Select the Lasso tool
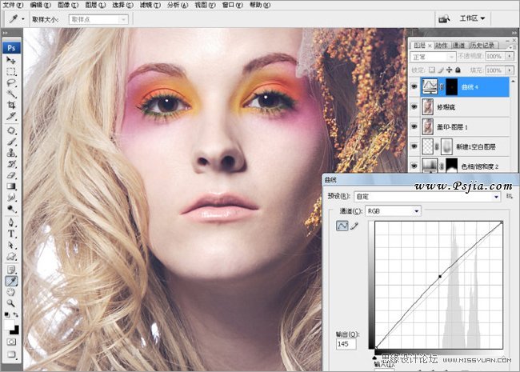The image size is (520, 372). [11, 82]
